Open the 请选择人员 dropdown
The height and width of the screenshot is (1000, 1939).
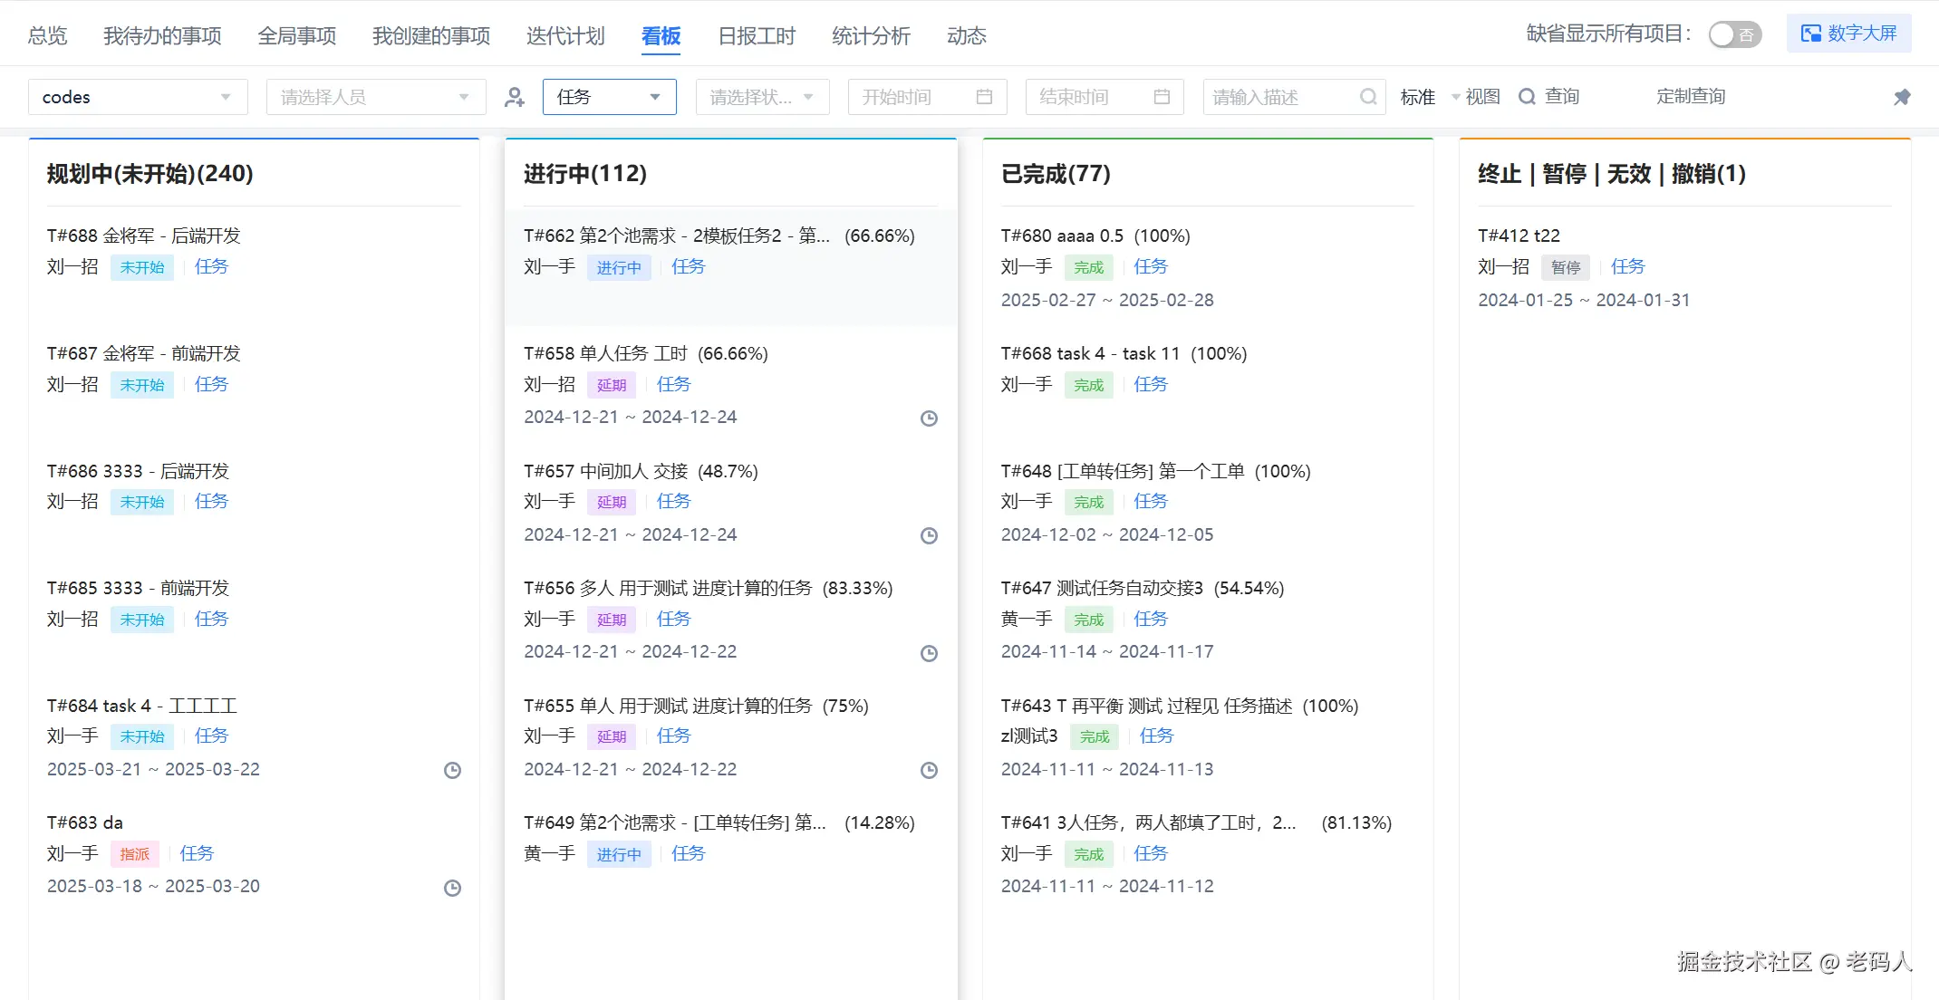pyautogui.click(x=375, y=97)
